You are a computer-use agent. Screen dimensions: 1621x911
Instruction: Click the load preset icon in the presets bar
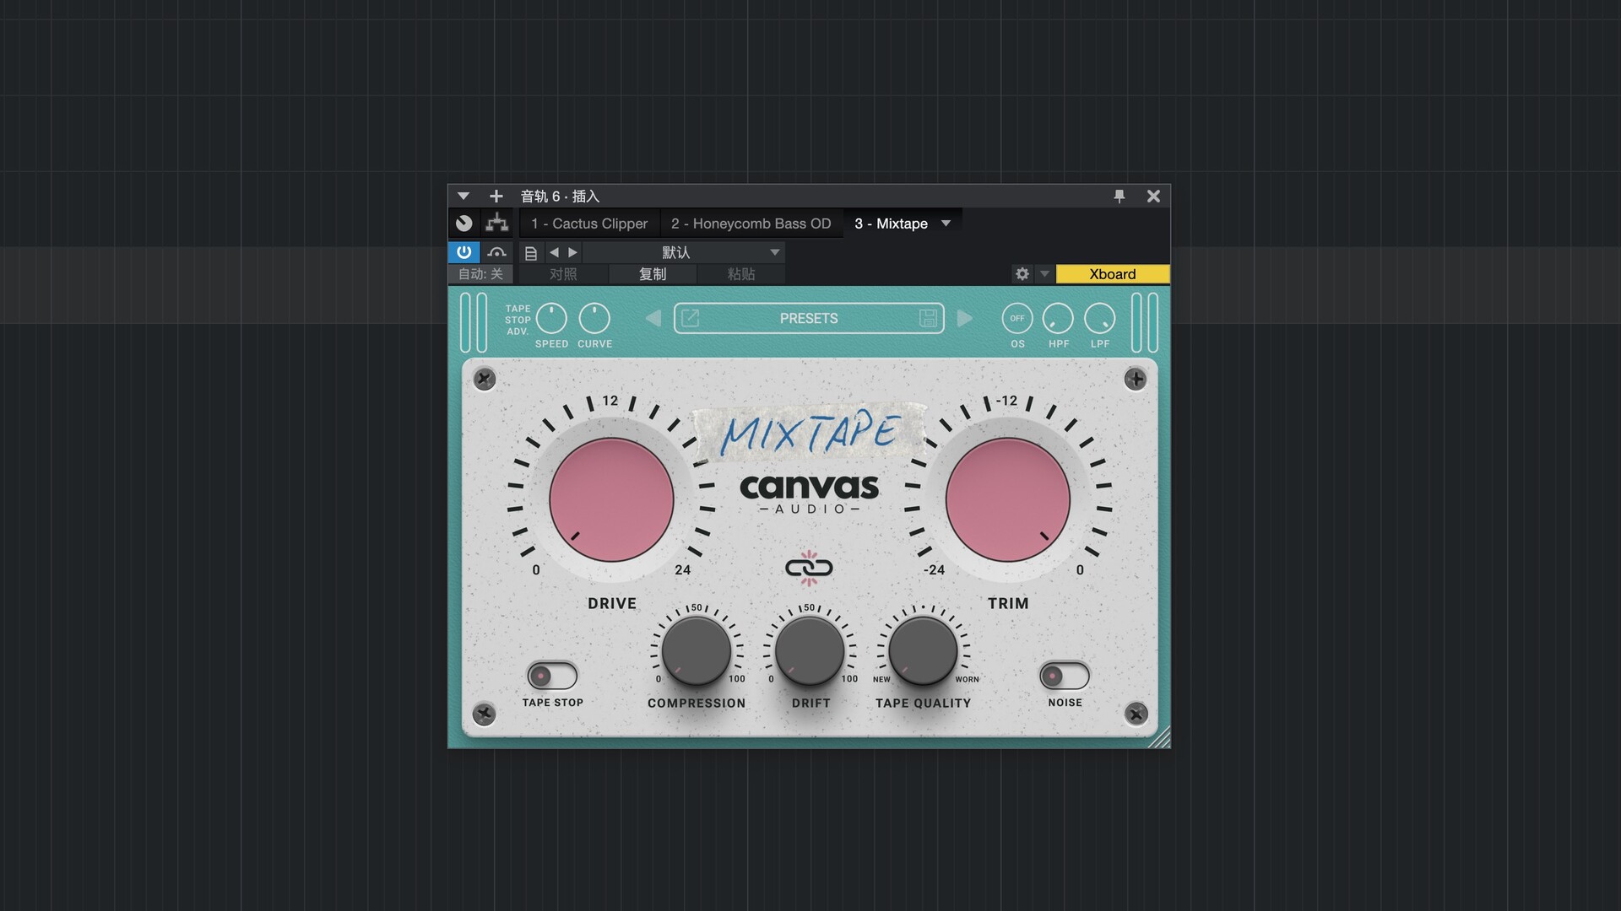(690, 318)
